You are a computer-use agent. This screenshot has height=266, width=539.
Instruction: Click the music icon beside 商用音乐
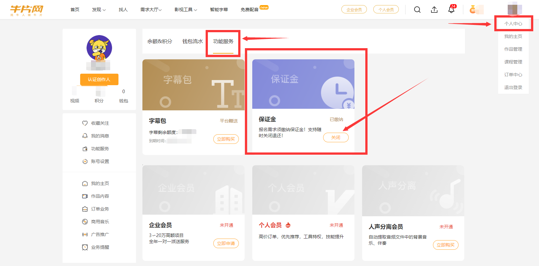pyautogui.click(x=85, y=222)
